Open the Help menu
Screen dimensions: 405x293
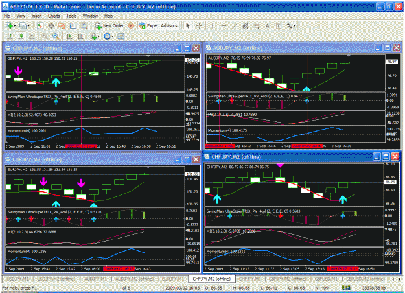pos(108,16)
